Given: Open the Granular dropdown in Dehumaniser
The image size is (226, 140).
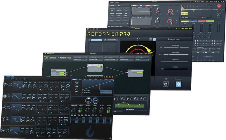Looking at the screenshot, I should [x=127, y=57].
